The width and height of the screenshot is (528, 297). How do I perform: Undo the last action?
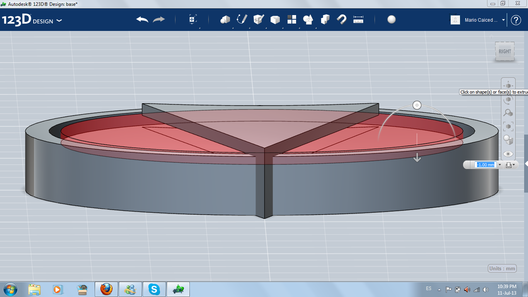(142, 19)
